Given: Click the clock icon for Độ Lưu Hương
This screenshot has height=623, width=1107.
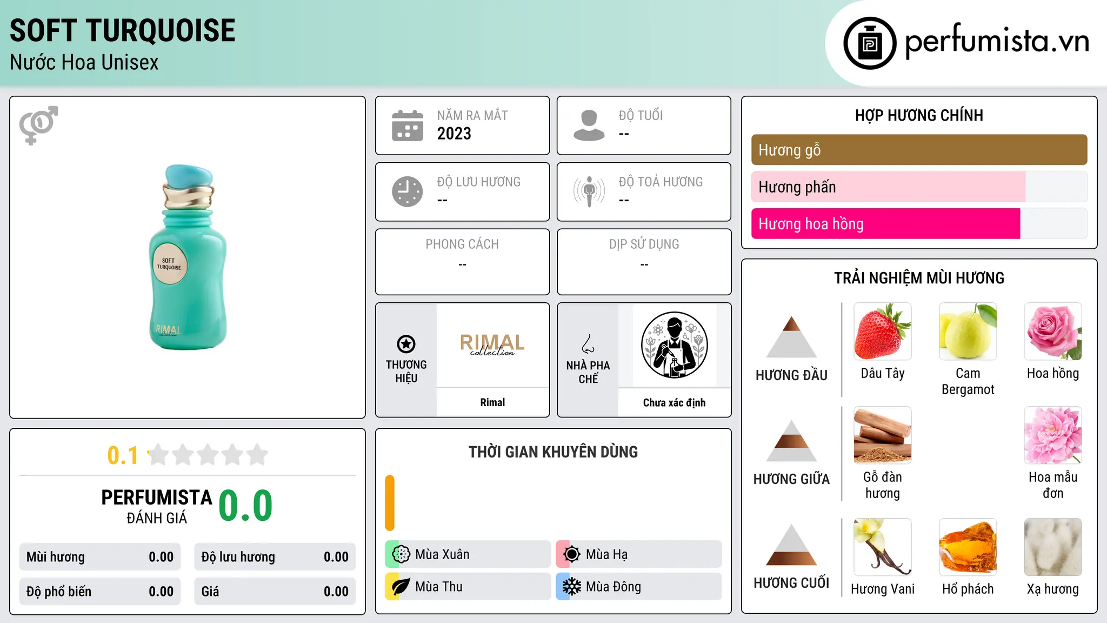Looking at the screenshot, I should click(x=408, y=191).
